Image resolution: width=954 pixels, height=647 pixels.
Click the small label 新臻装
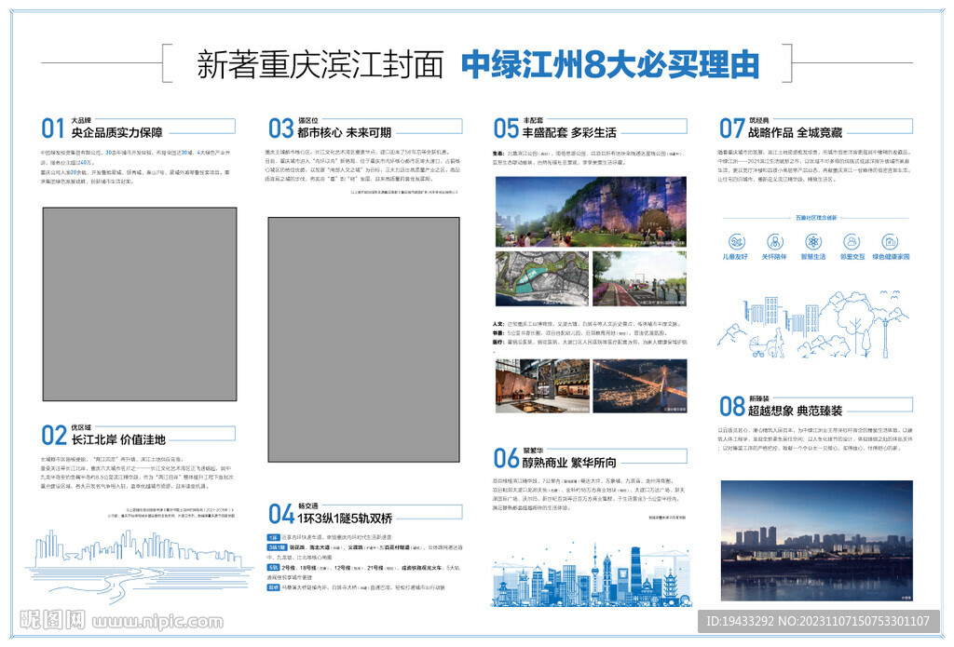[758, 398]
